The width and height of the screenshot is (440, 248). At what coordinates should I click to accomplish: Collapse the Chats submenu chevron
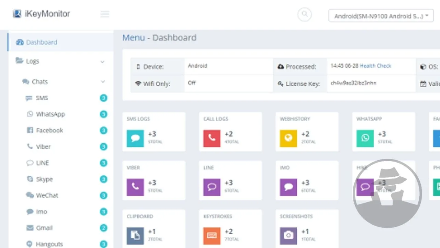tap(102, 82)
